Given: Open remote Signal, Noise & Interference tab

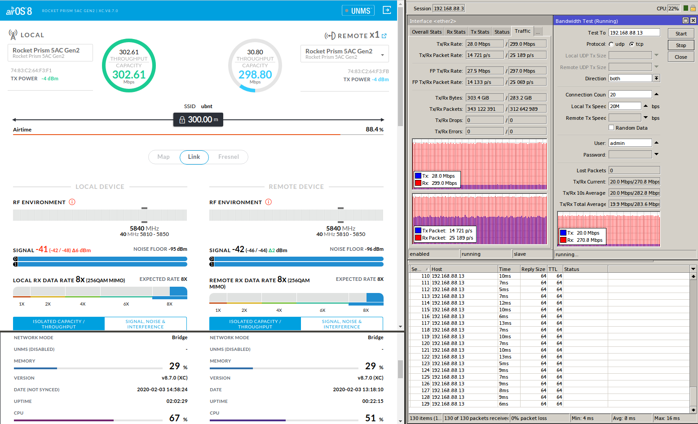Looking at the screenshot, I should pyautogui.click(x=342, y=324).
